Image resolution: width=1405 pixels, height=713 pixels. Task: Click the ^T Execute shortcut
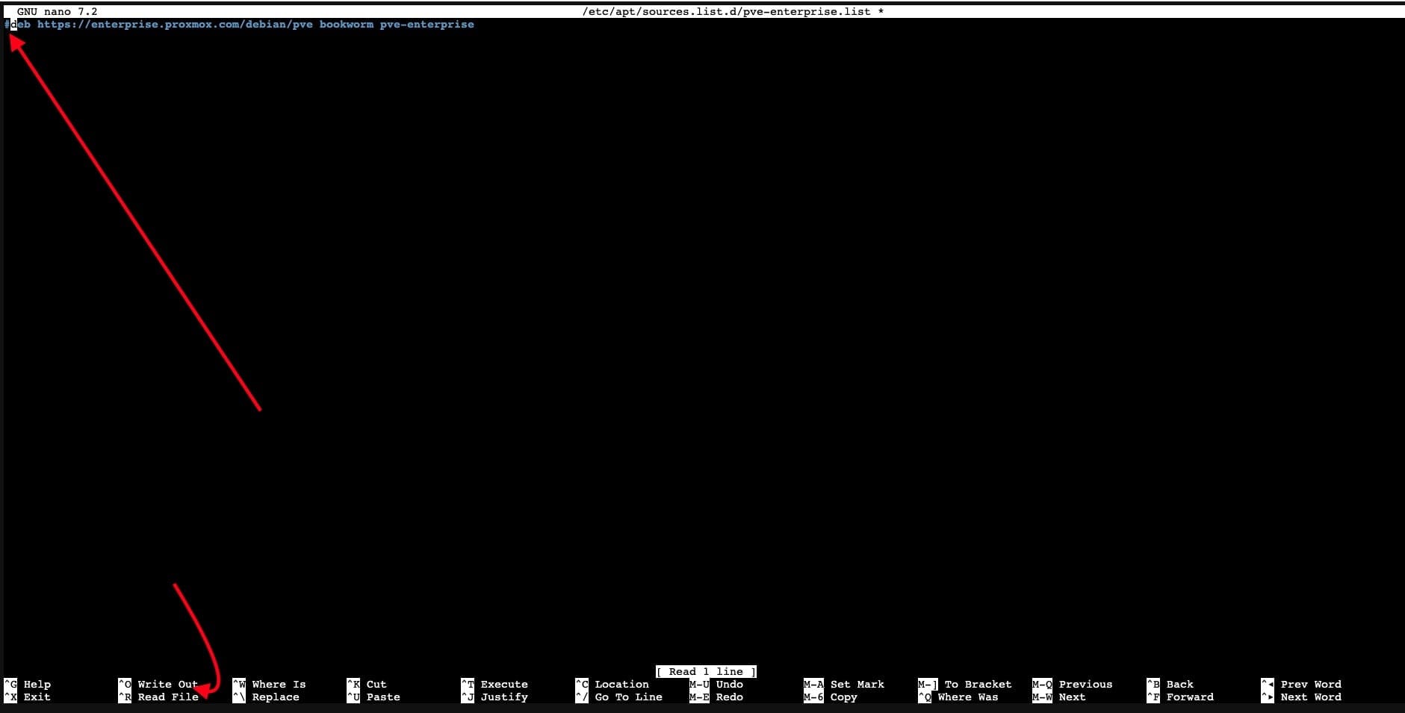coord(494,684)
